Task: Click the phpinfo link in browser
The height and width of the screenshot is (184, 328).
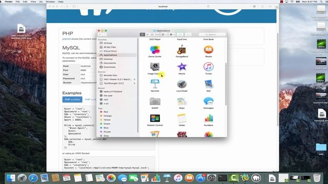Action: click(66, 39)
